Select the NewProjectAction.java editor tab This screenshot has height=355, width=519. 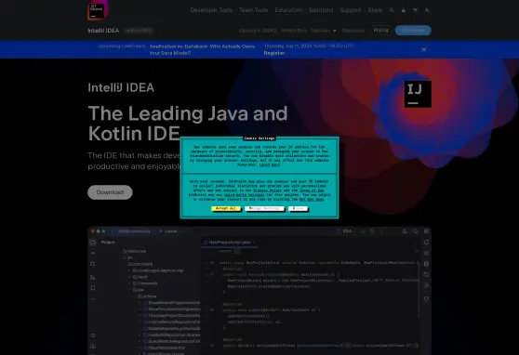point(229,243)
